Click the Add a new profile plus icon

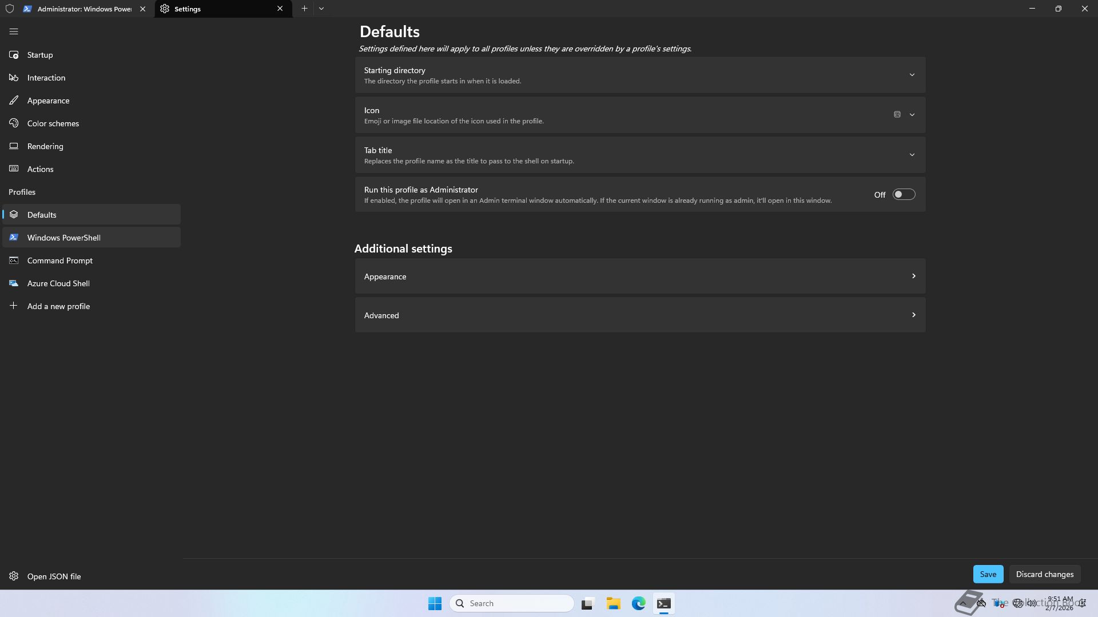(14, 306)
